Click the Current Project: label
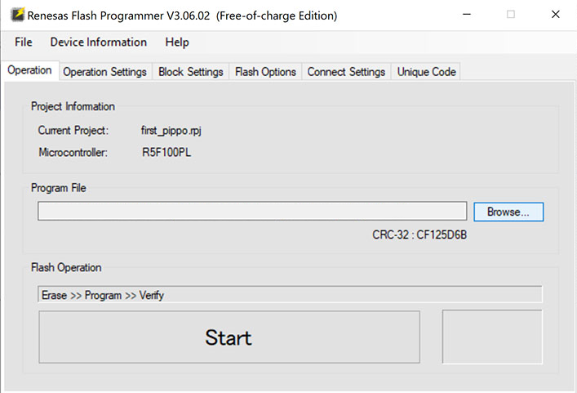 (73, 131)
